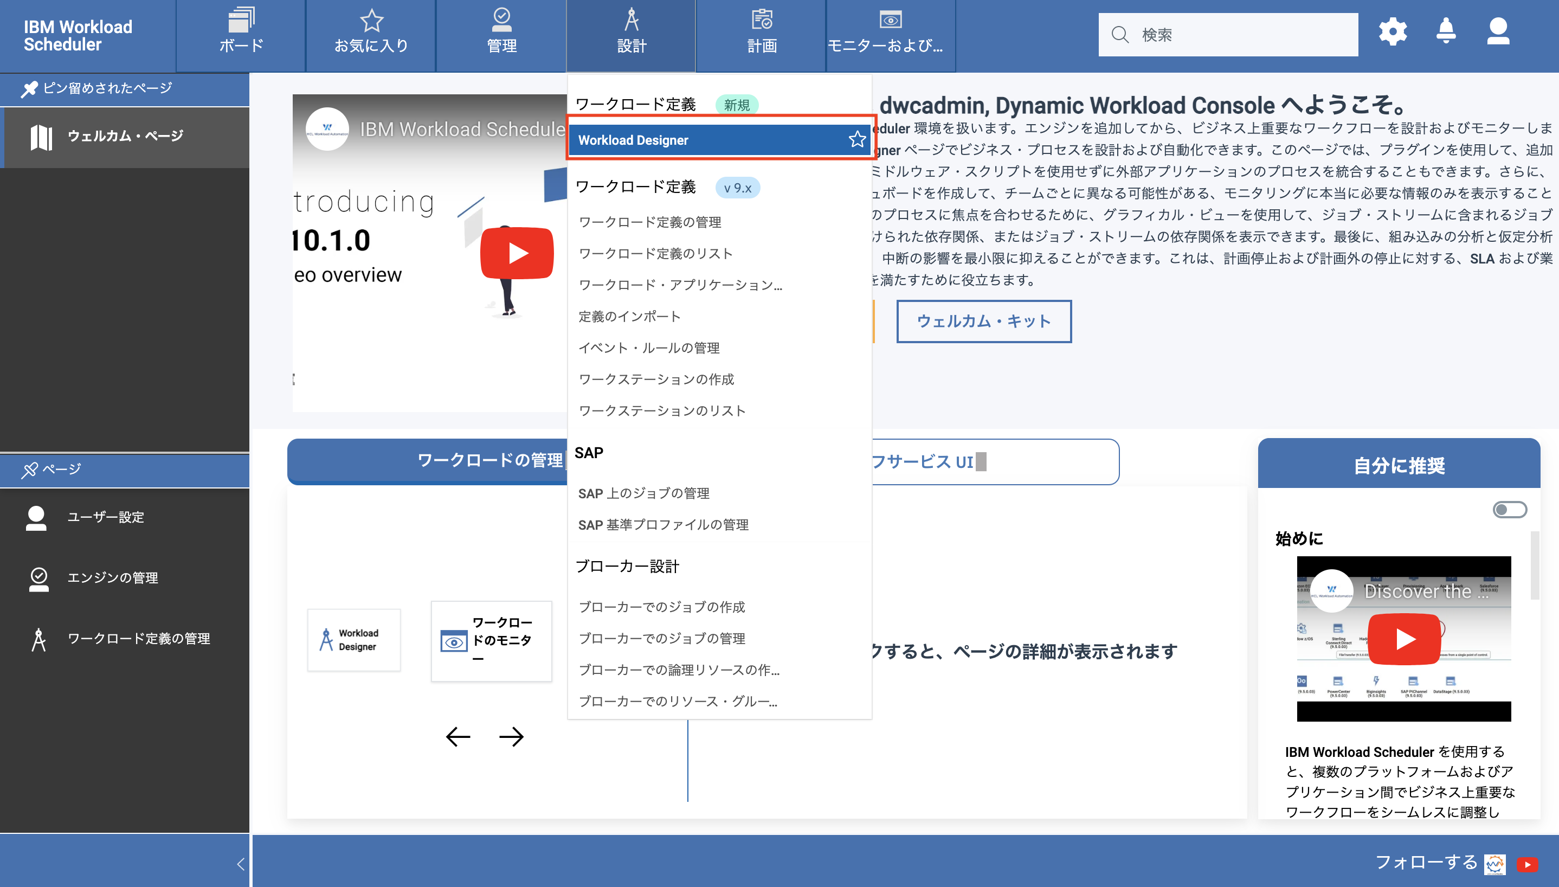Open the ワークロードのモニター tile
Screen dimensions: 1559x887
[491, 641]
